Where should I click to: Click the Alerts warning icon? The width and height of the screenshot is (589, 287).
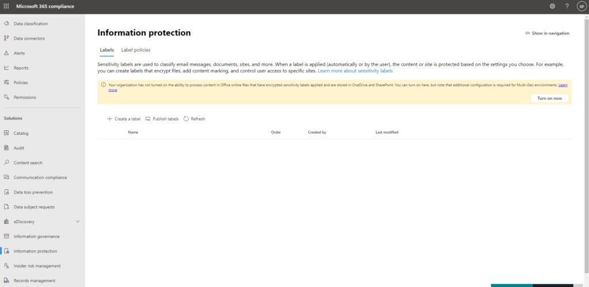[x=6, y=53]
